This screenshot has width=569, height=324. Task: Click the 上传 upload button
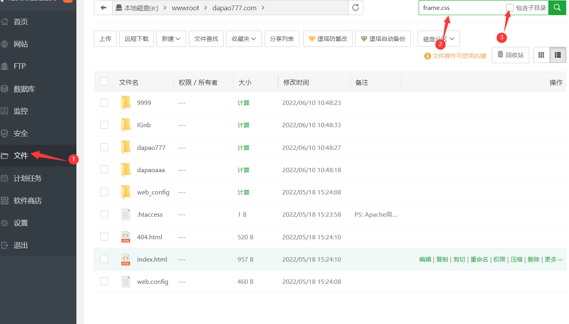(x=105, y=39)
